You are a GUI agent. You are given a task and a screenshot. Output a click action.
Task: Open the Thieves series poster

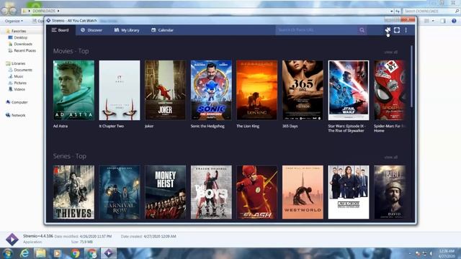pyautogui.click(x=73, y=192)
